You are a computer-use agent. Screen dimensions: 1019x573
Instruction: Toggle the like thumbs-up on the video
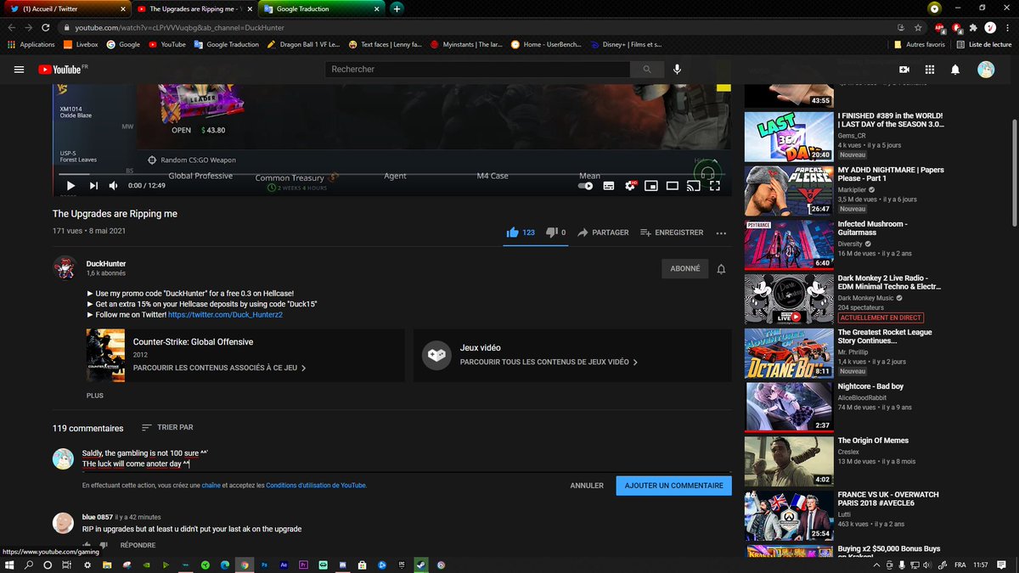coord(521,232)
